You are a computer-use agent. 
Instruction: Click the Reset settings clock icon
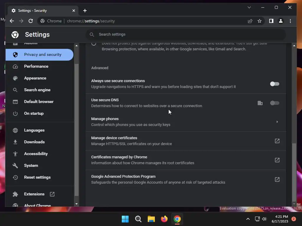15,177
